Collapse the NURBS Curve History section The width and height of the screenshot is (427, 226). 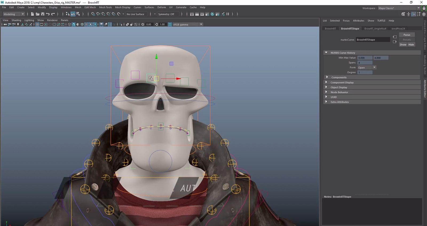[326, 53]
